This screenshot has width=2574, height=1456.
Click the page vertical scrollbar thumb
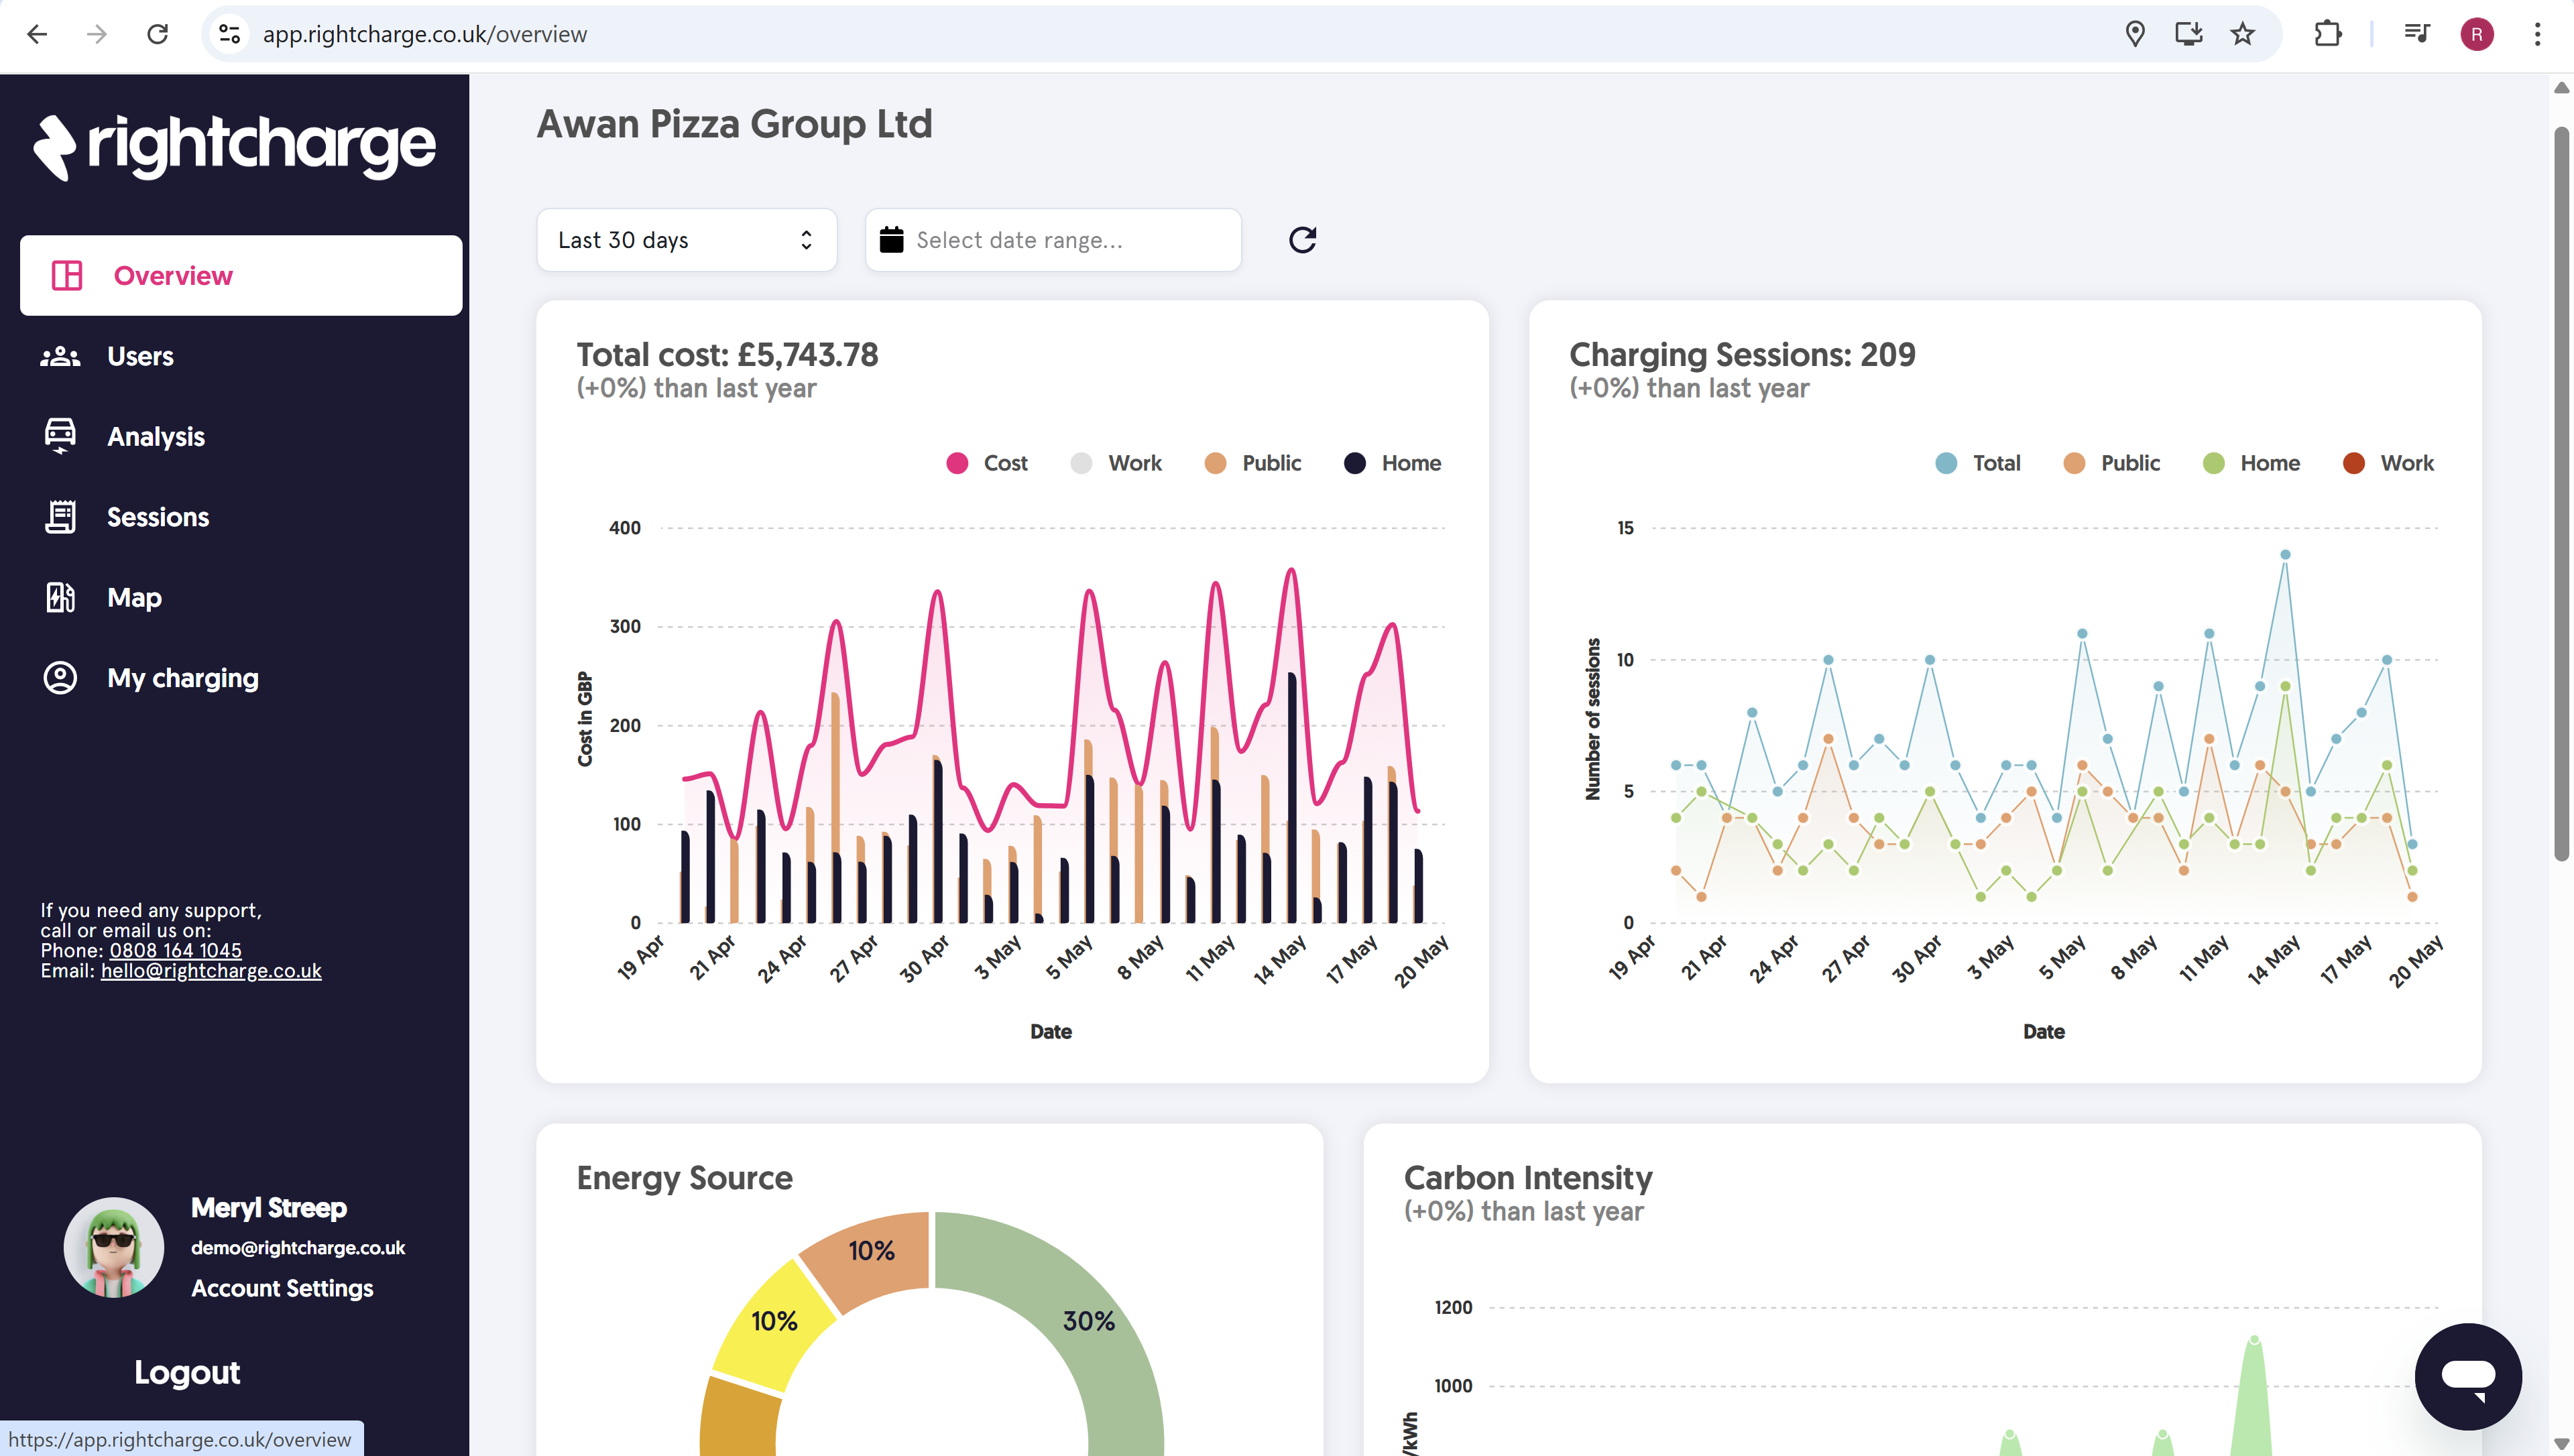point(2561,493)
